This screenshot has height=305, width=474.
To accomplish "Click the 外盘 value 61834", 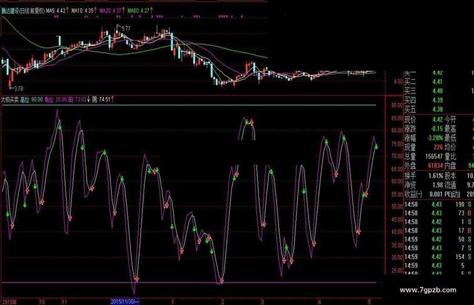I will point(436,166).
